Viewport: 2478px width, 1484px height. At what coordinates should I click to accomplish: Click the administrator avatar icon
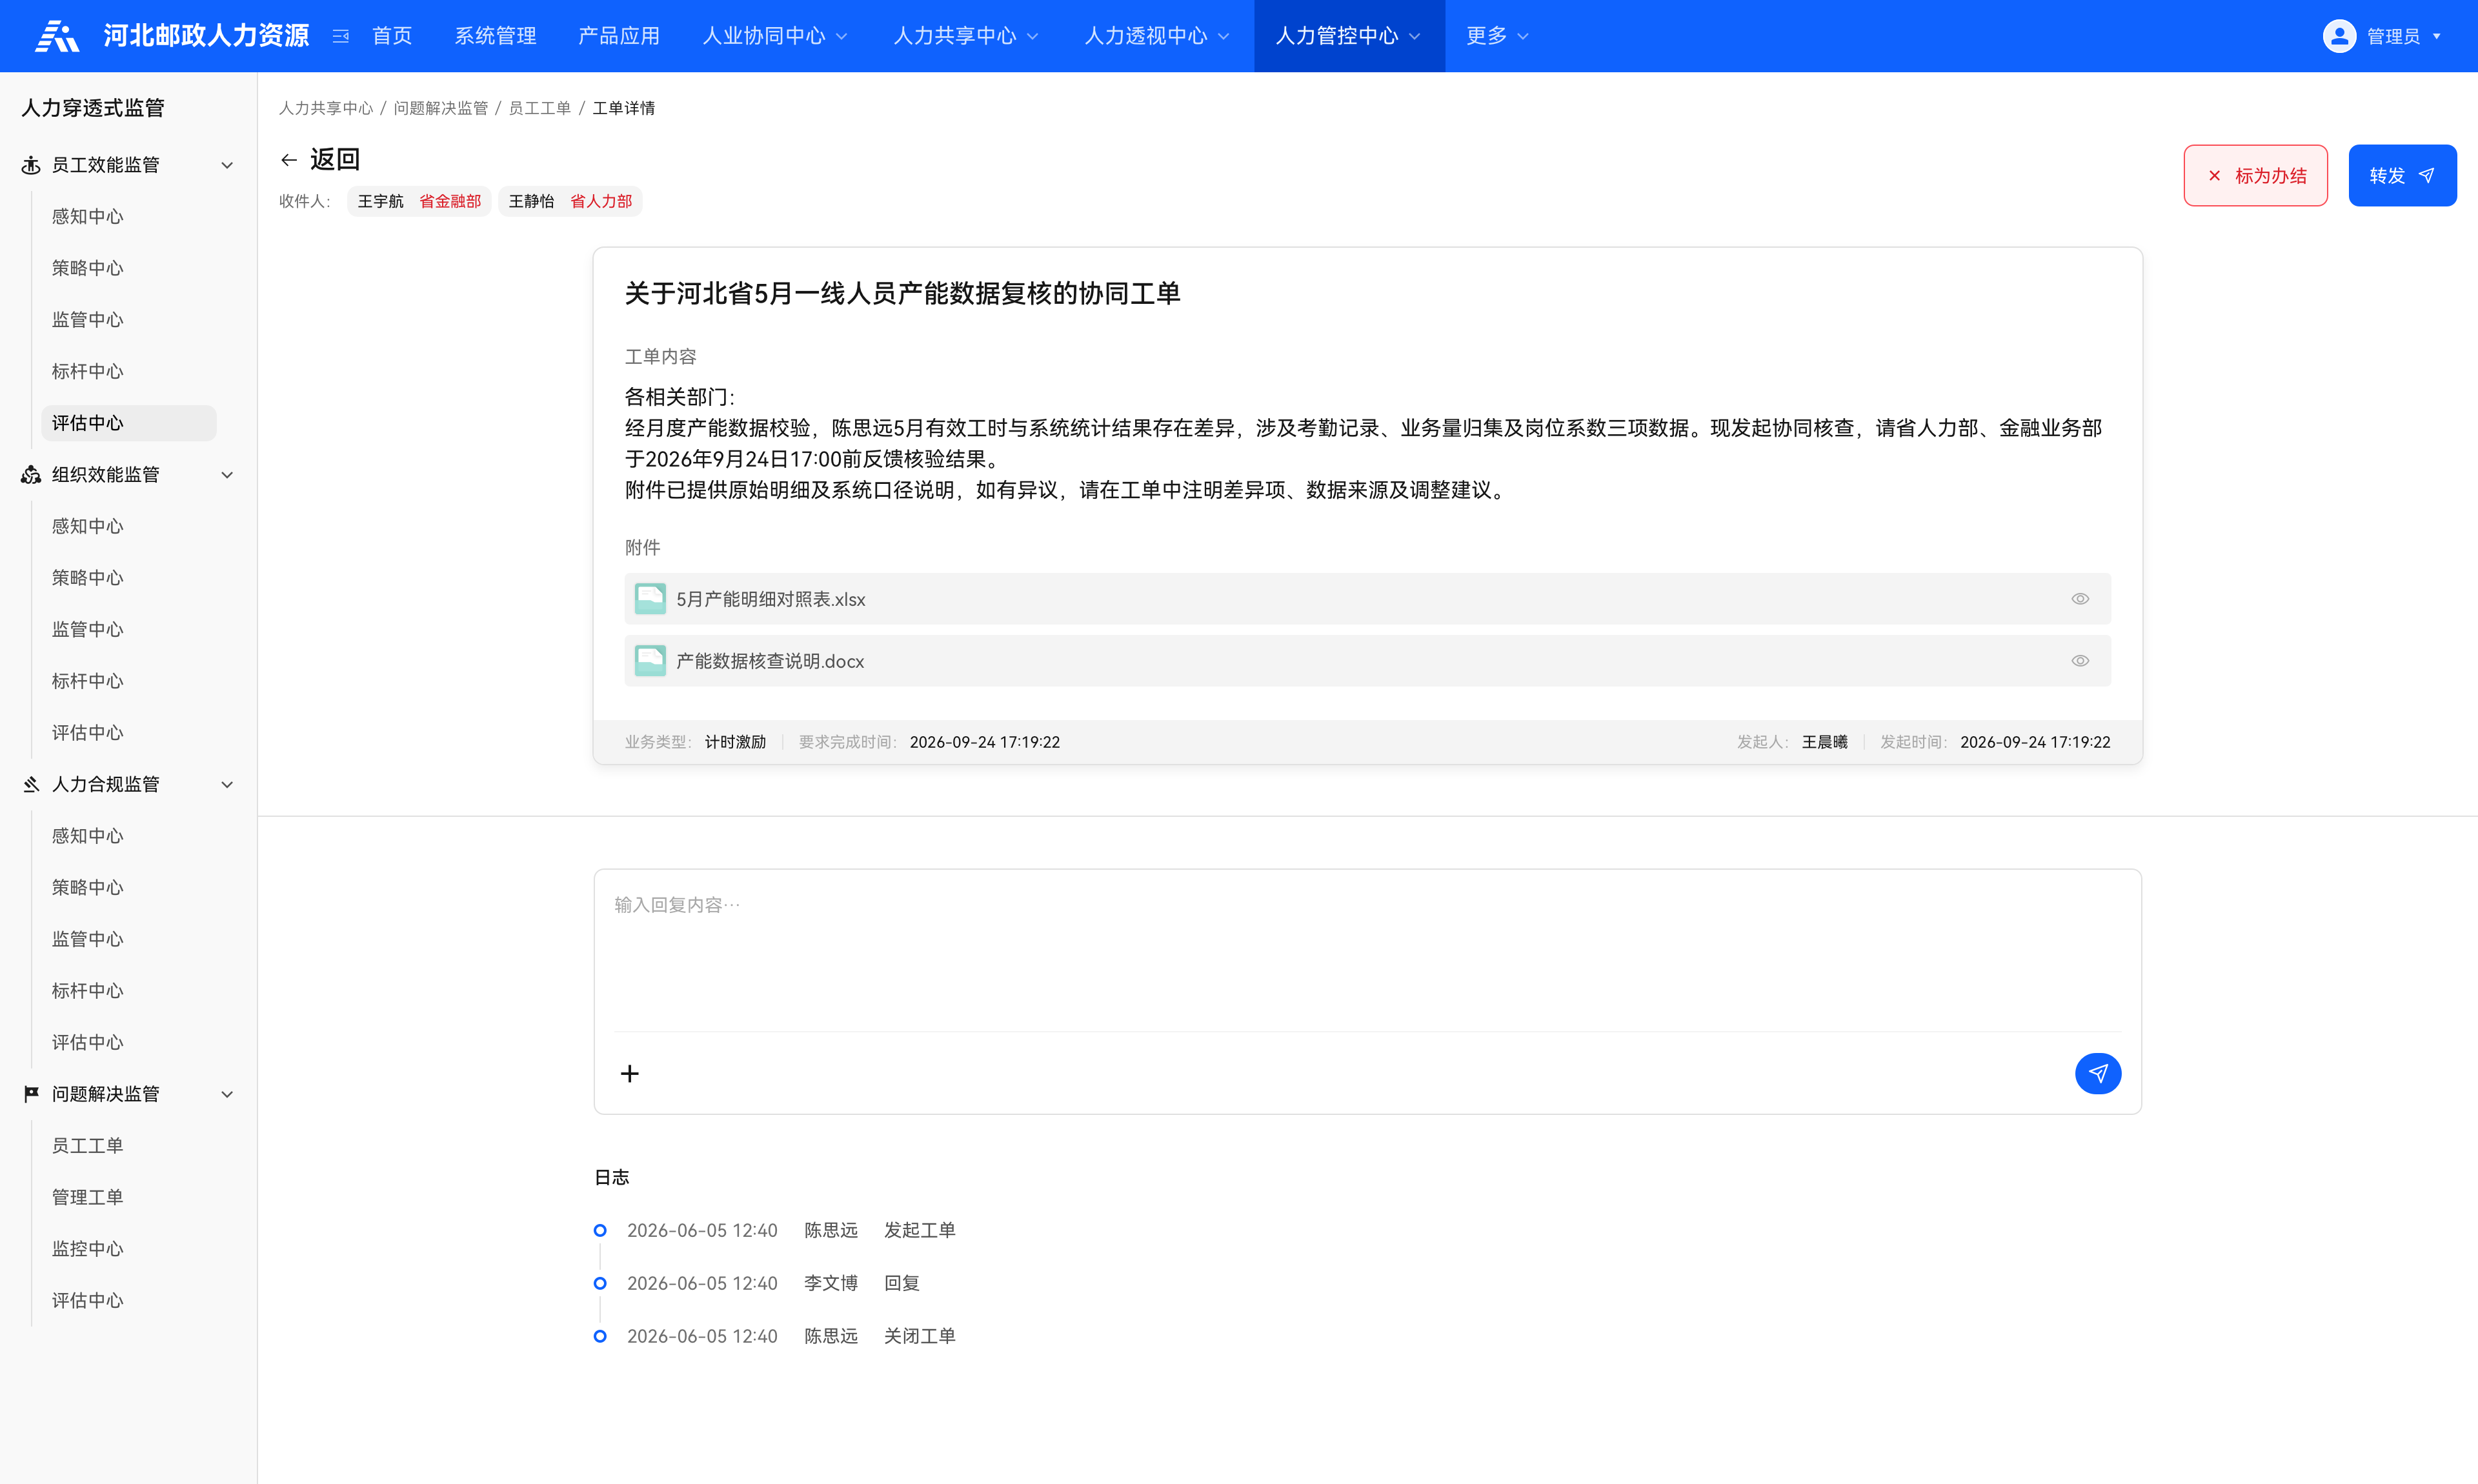click(x=2339, y=36)
